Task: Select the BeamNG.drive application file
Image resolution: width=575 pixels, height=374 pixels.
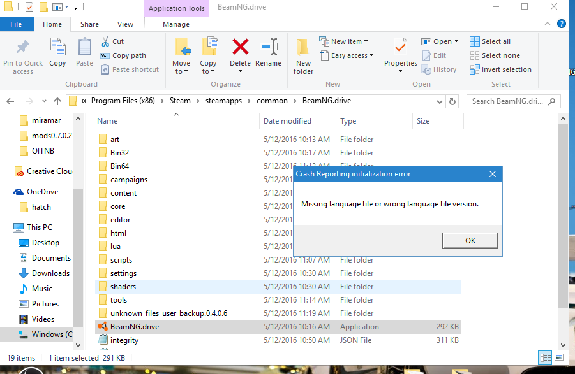Action: 278,327
